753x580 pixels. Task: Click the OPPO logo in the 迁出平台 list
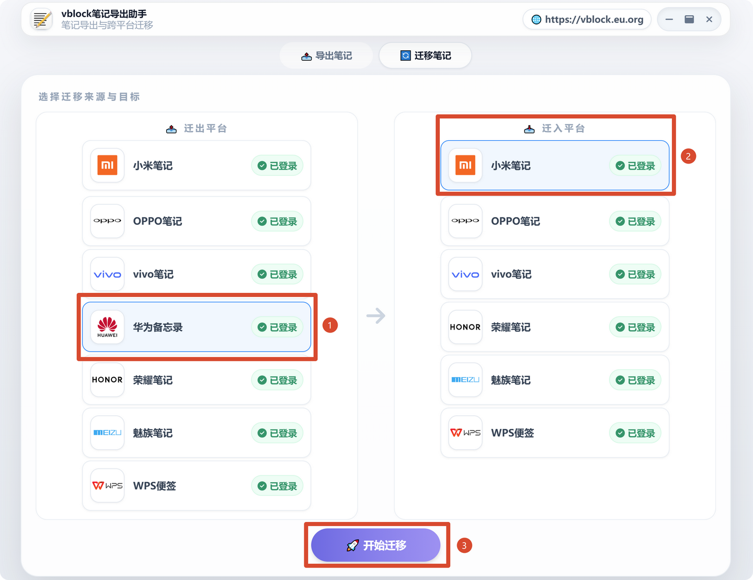(x=107, y=221)
